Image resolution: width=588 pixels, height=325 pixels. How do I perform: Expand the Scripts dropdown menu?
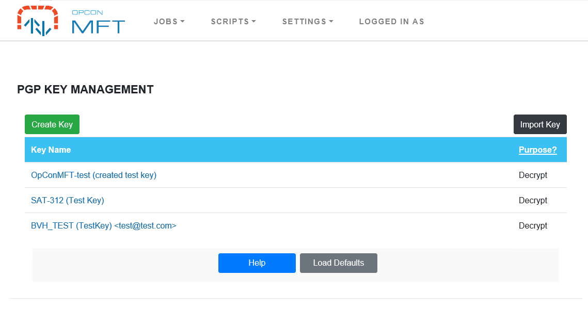[x=233, y=21]
